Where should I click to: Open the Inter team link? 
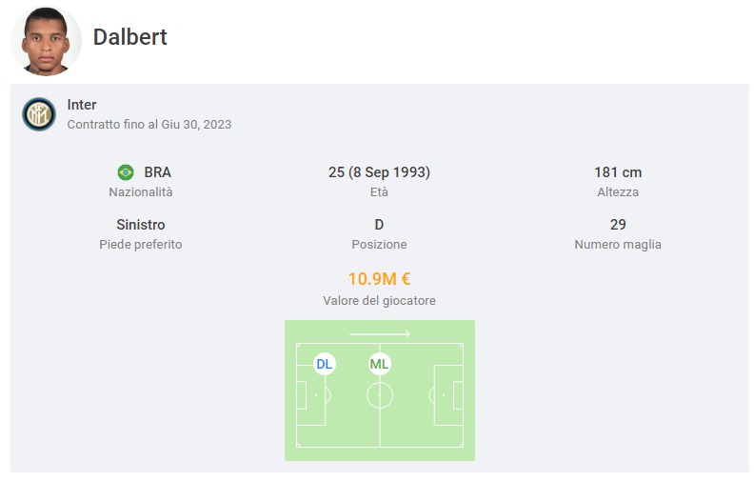point(82,105)
